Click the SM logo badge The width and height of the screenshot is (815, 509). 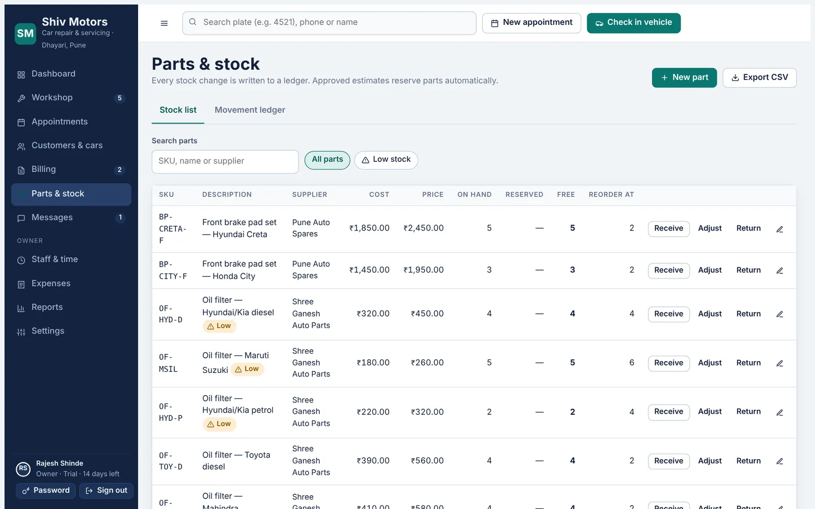pyautogui.click(x=25, y=34)
